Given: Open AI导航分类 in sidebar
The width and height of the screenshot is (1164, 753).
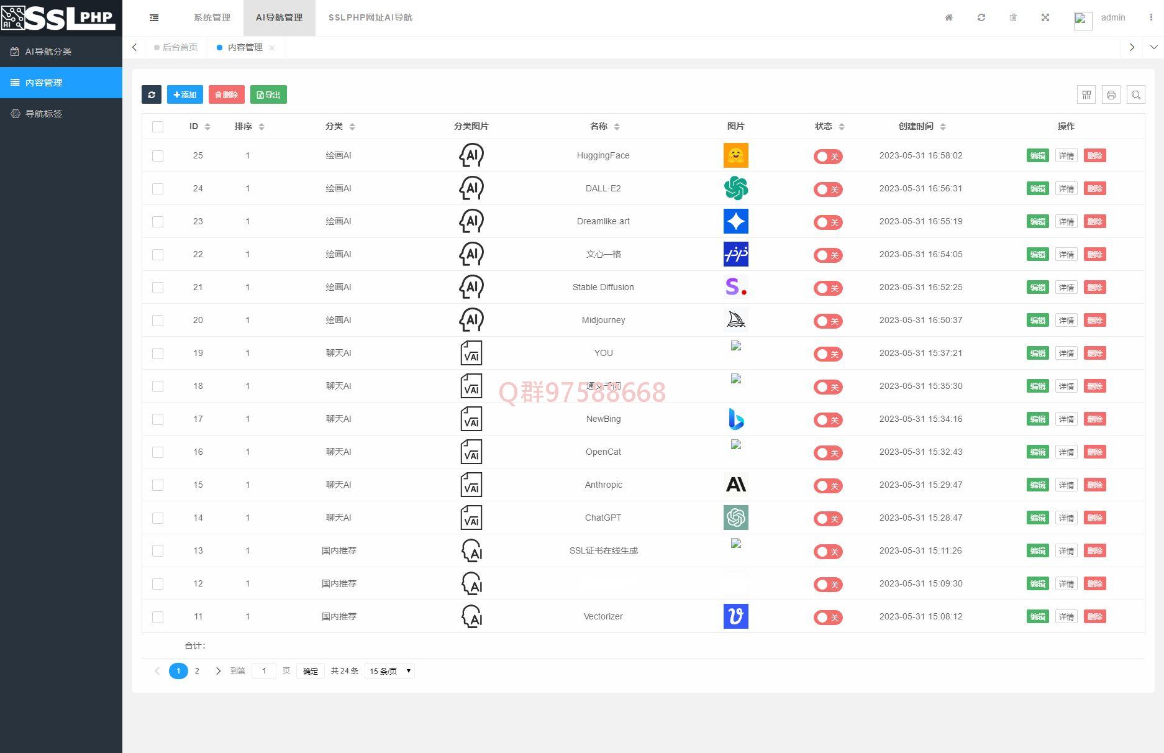Looking at the screenshot, I should pyautogui.click(x=61, y=52).
